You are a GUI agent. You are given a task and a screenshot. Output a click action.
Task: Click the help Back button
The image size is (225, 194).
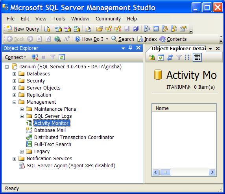pos(16,39)
